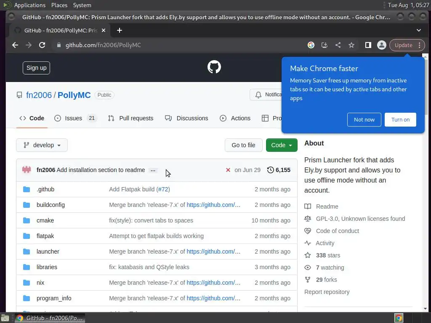Open the Activity link
Screen dimensions: 431x323
tap(325, 243)
